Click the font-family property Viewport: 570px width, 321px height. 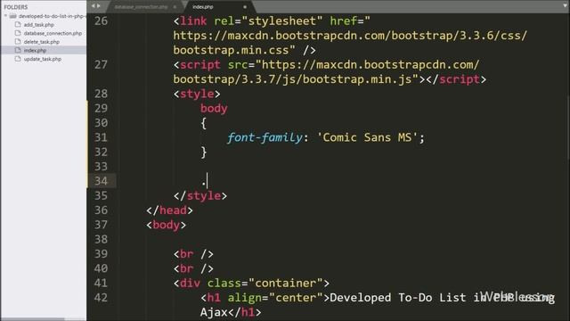(x=265, y=137)
